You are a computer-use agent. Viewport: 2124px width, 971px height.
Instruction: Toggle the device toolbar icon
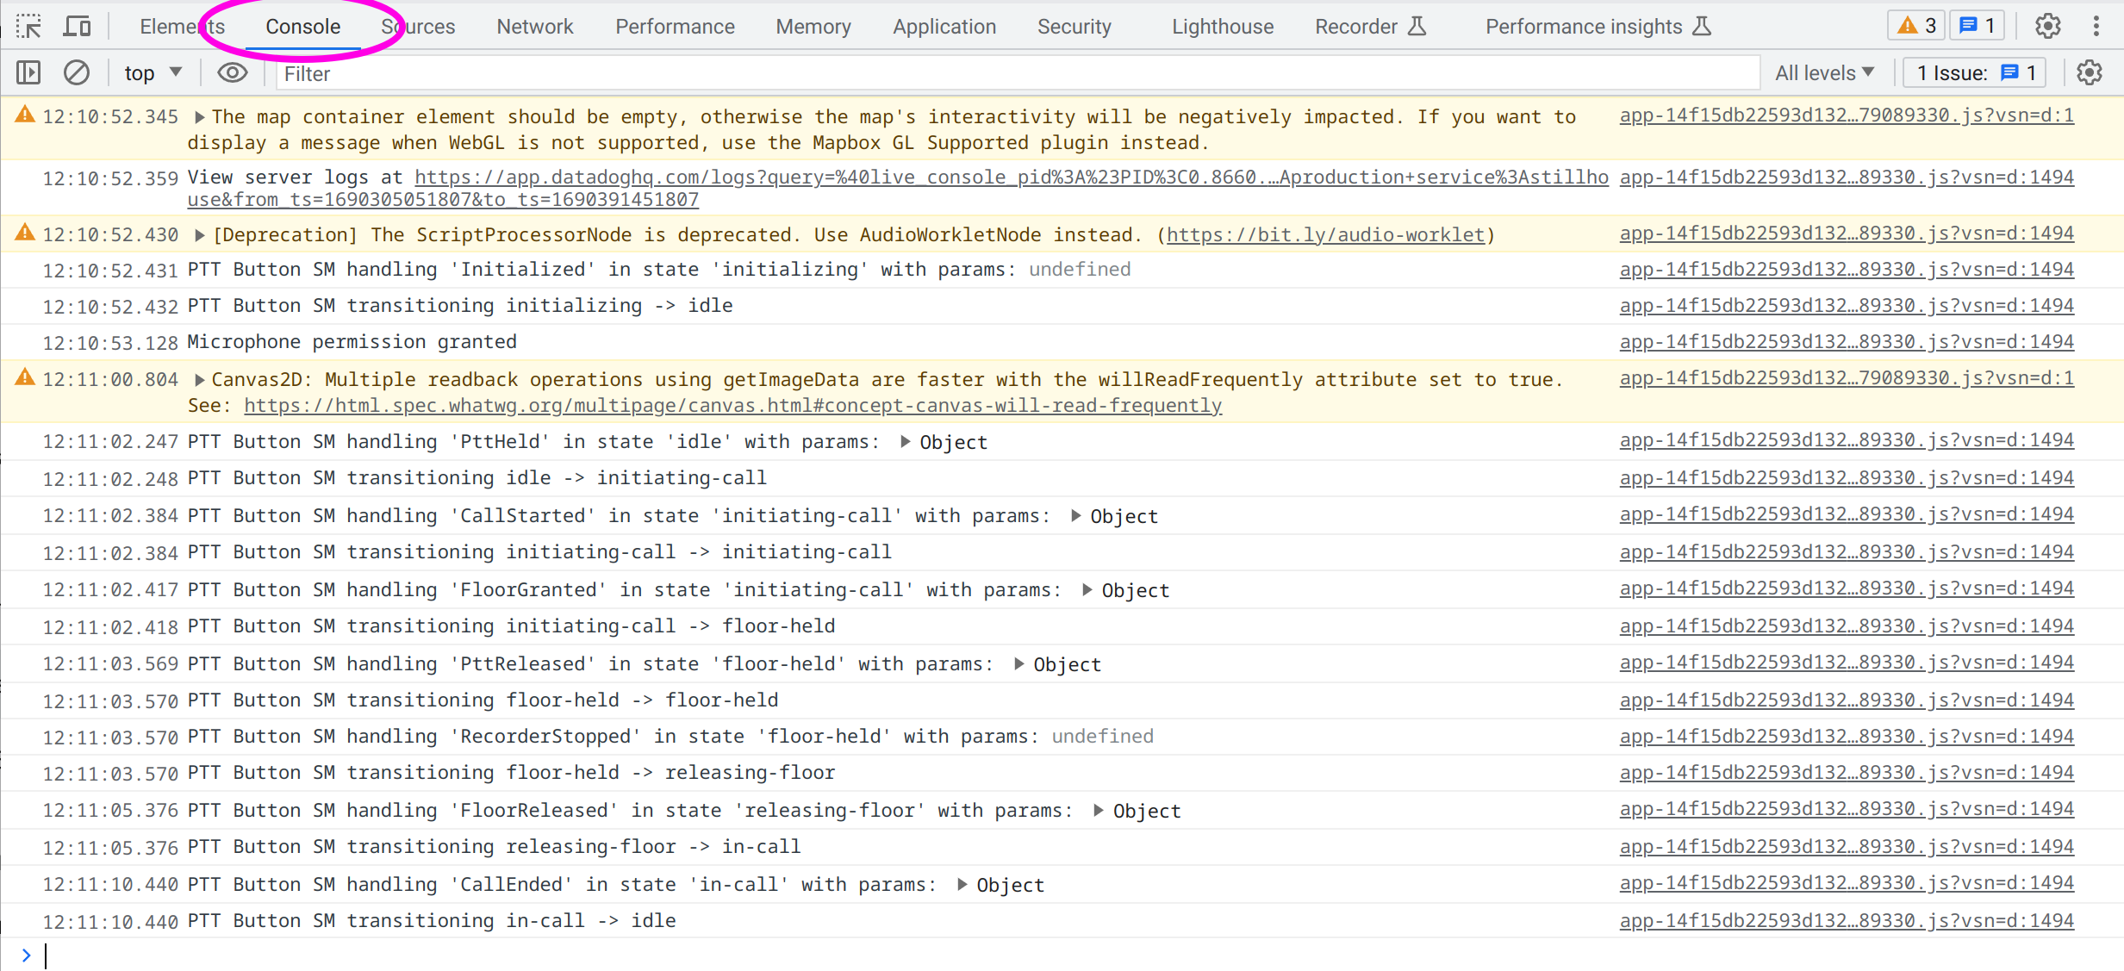point(78,27)
